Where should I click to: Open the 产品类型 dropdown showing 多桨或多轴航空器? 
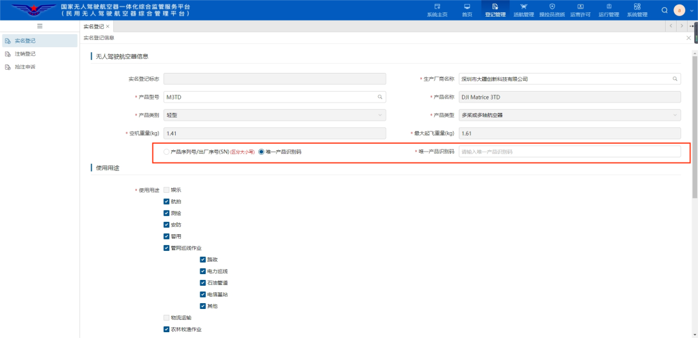570,115
